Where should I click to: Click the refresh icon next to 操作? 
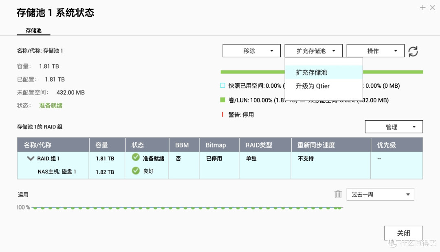tap(413, 51)
